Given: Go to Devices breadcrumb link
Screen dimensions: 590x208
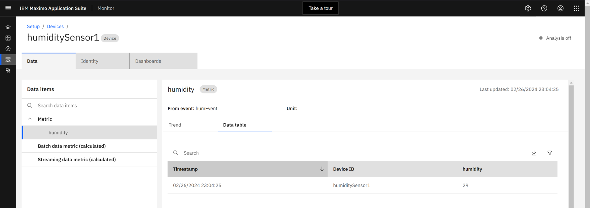Looking at the screenshot, I should pos(55,27).
